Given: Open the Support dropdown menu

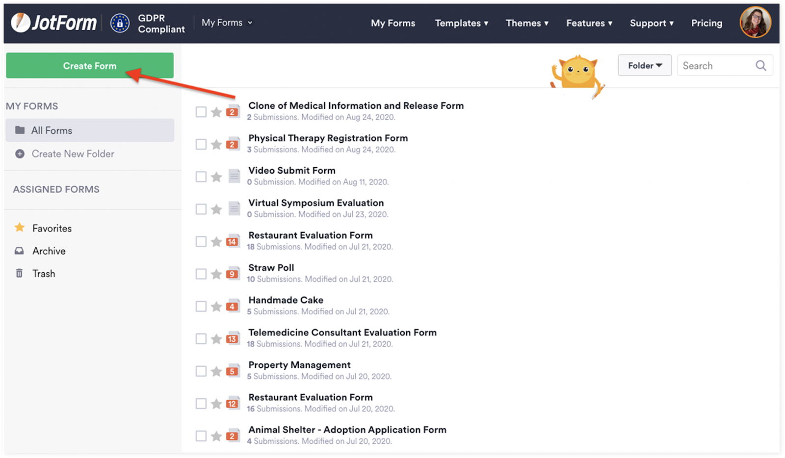Looking at the screenshot, I should [x=652, y=23].
